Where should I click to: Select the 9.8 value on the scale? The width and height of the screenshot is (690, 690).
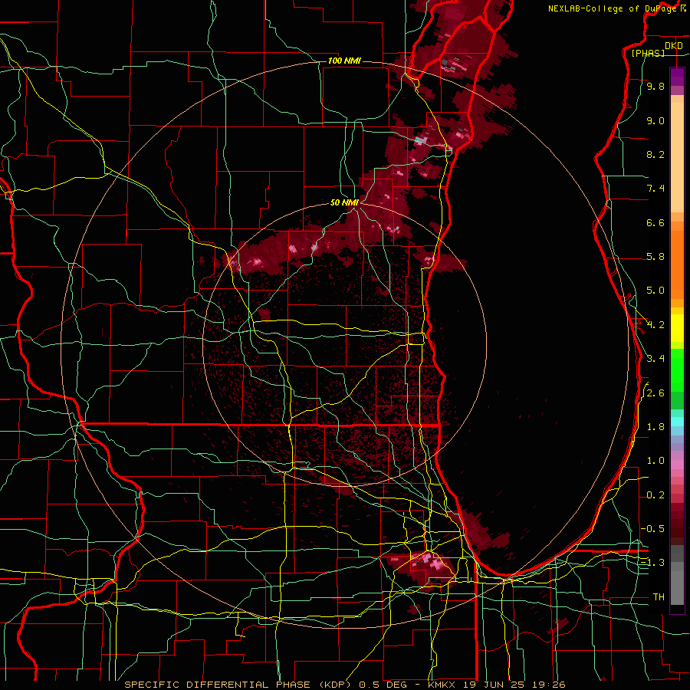[655, 87]
